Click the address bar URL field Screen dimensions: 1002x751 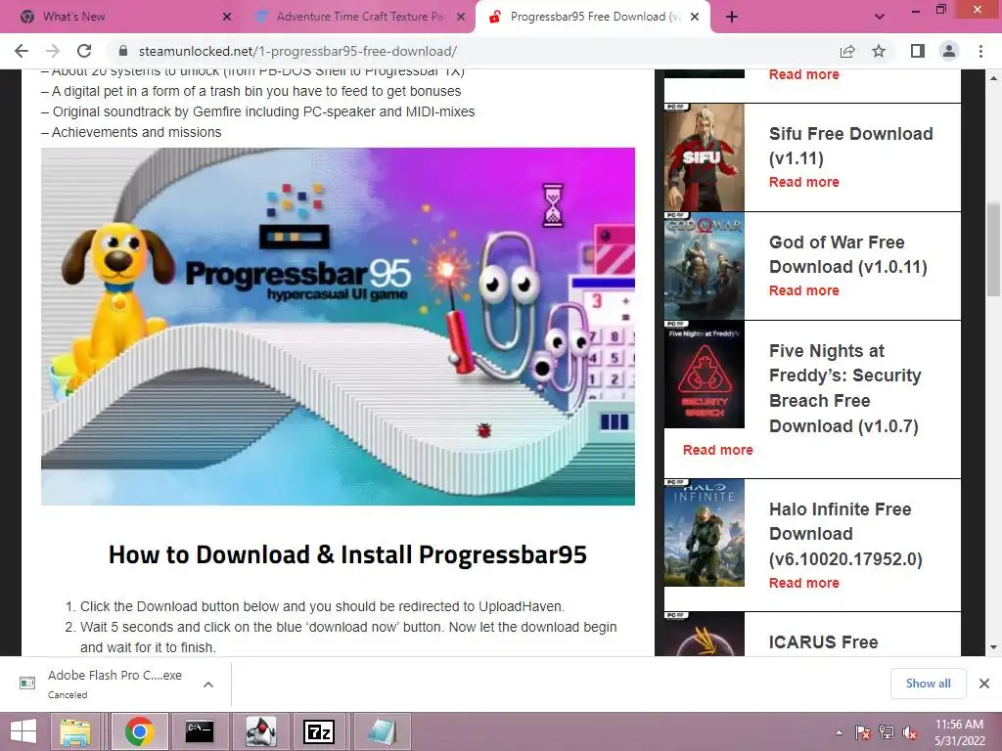tap(473, 51)
